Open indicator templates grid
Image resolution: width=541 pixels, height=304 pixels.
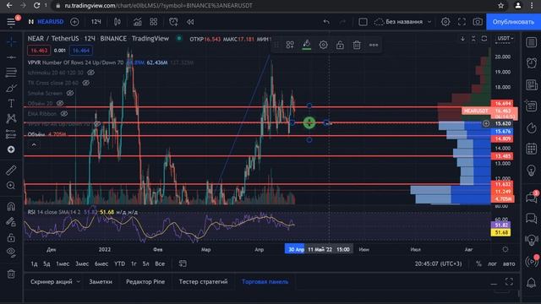point(154,22)
